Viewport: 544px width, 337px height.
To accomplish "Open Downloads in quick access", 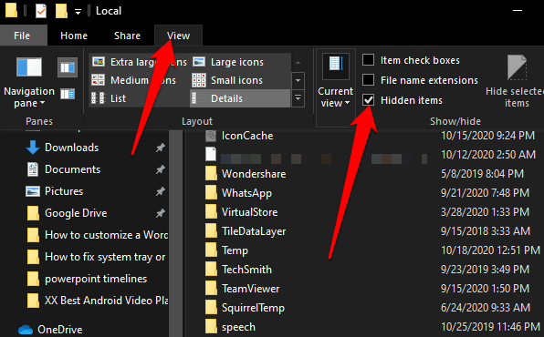I will 71,148.
